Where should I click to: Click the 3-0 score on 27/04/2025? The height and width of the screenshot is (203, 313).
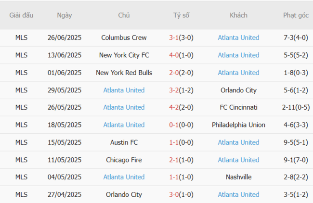click(x=175, y=194)
